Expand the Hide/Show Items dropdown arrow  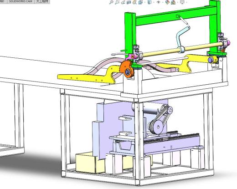point(163,2)
